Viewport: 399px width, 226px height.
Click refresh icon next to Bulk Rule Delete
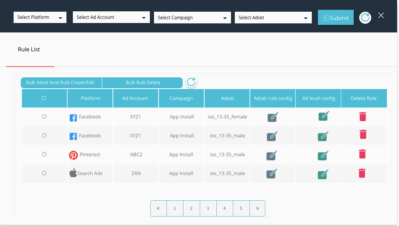[x=191, y=82]
